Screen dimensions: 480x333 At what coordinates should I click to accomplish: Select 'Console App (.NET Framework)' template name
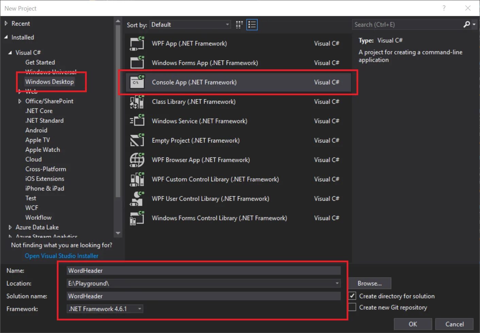pyautogui.click(x=194, y=82)
